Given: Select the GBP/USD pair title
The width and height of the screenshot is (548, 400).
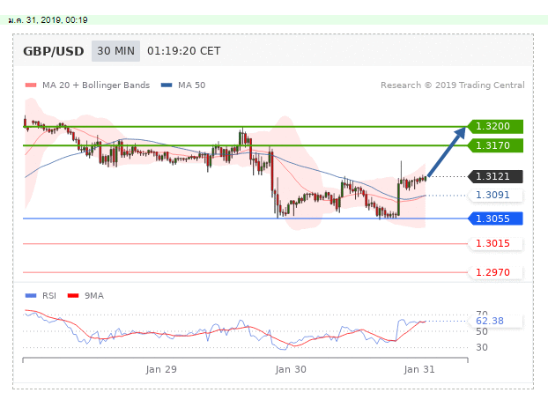Looking at the screenshot, I should [x=54, y=51].
